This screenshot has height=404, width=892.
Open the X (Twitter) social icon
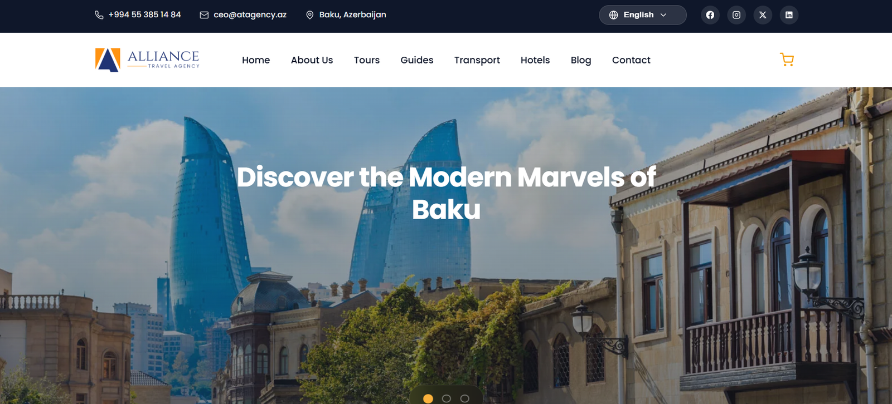[x=763, y=15]
